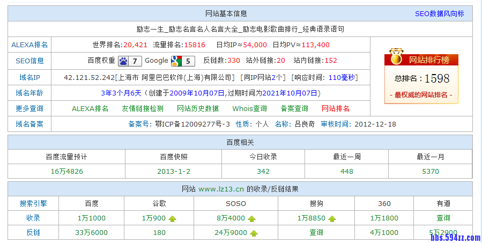
Task: Click 备案号 鄂ICP备12009277号-3
Action: click(179, 124)
